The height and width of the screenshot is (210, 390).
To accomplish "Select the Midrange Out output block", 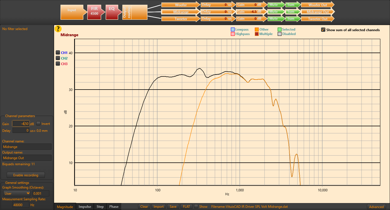I will coord(318,12).
